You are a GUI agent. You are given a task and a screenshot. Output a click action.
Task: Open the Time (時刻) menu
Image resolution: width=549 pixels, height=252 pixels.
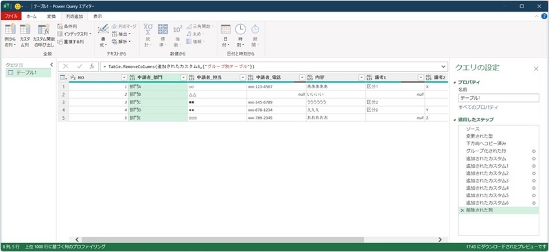(x=240, y=36)
